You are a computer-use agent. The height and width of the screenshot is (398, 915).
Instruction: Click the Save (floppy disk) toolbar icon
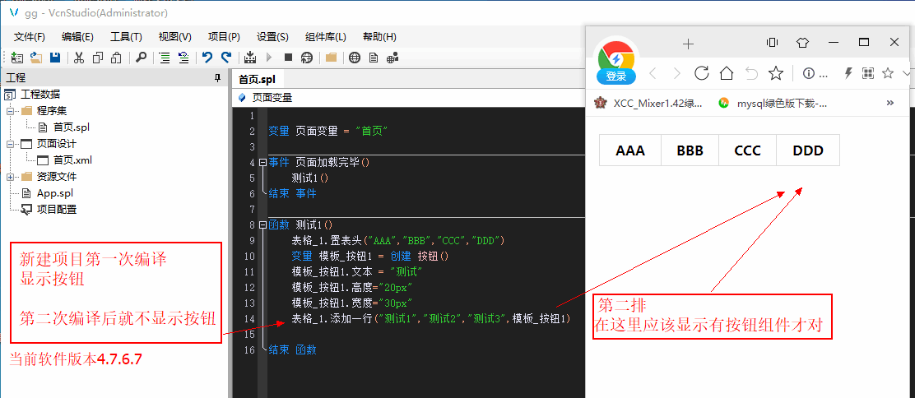click(x=55, y=58)
